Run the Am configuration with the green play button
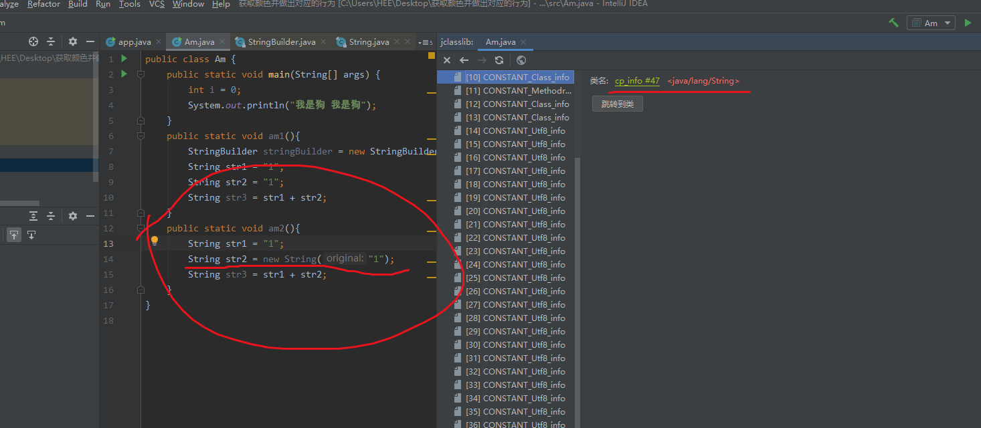981x428 pixels. pyautogui.click(x=968, y=23)
